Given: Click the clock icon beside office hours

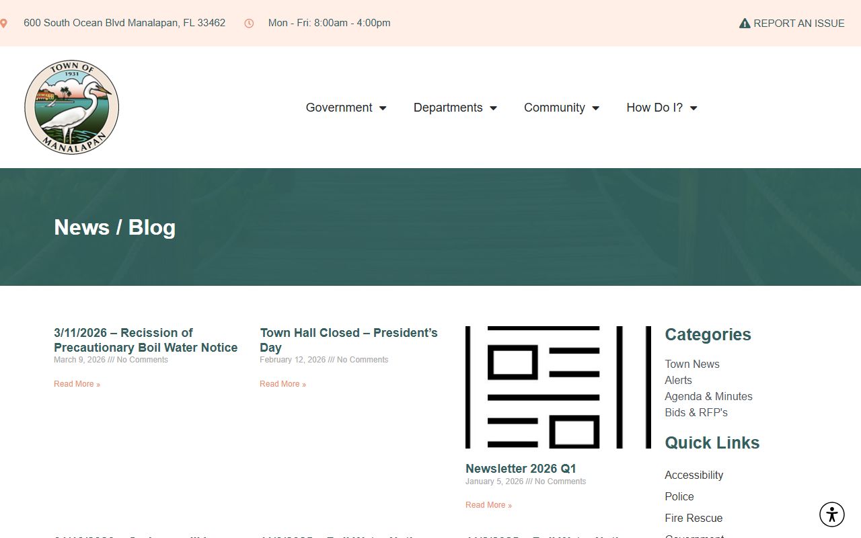Looking at the screenshot, I should click(249, 23).
